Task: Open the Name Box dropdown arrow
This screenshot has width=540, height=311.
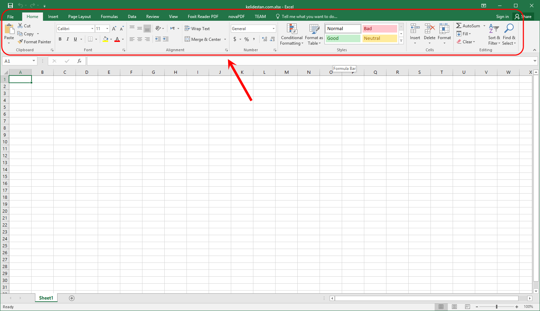Action: [34, 61]
